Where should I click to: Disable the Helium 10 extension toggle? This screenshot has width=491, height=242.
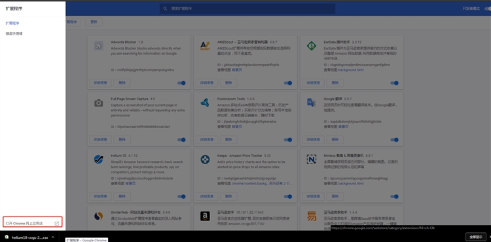pos(181,197)
